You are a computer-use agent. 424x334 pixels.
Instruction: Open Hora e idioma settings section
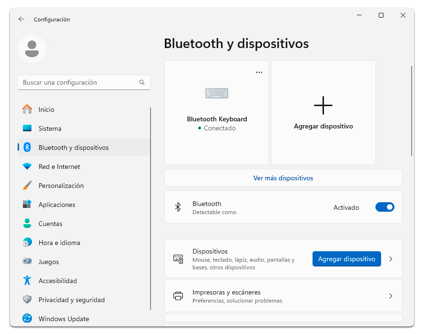(59, 243)
